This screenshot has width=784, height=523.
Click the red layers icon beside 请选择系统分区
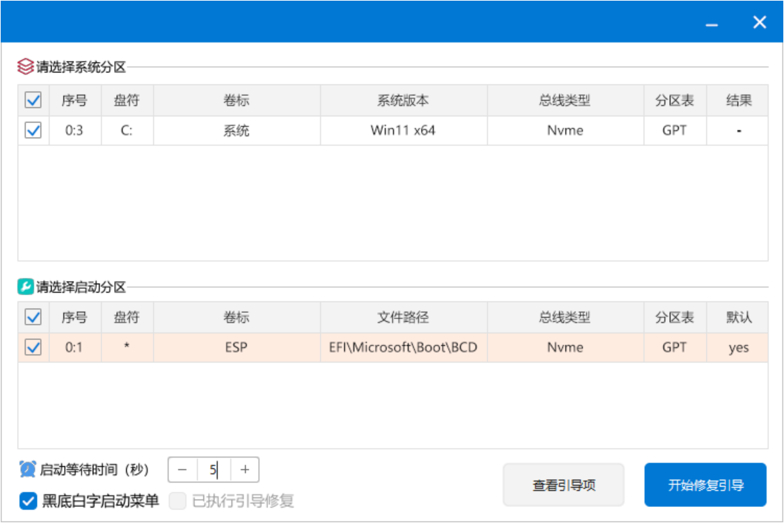(26, 67)
